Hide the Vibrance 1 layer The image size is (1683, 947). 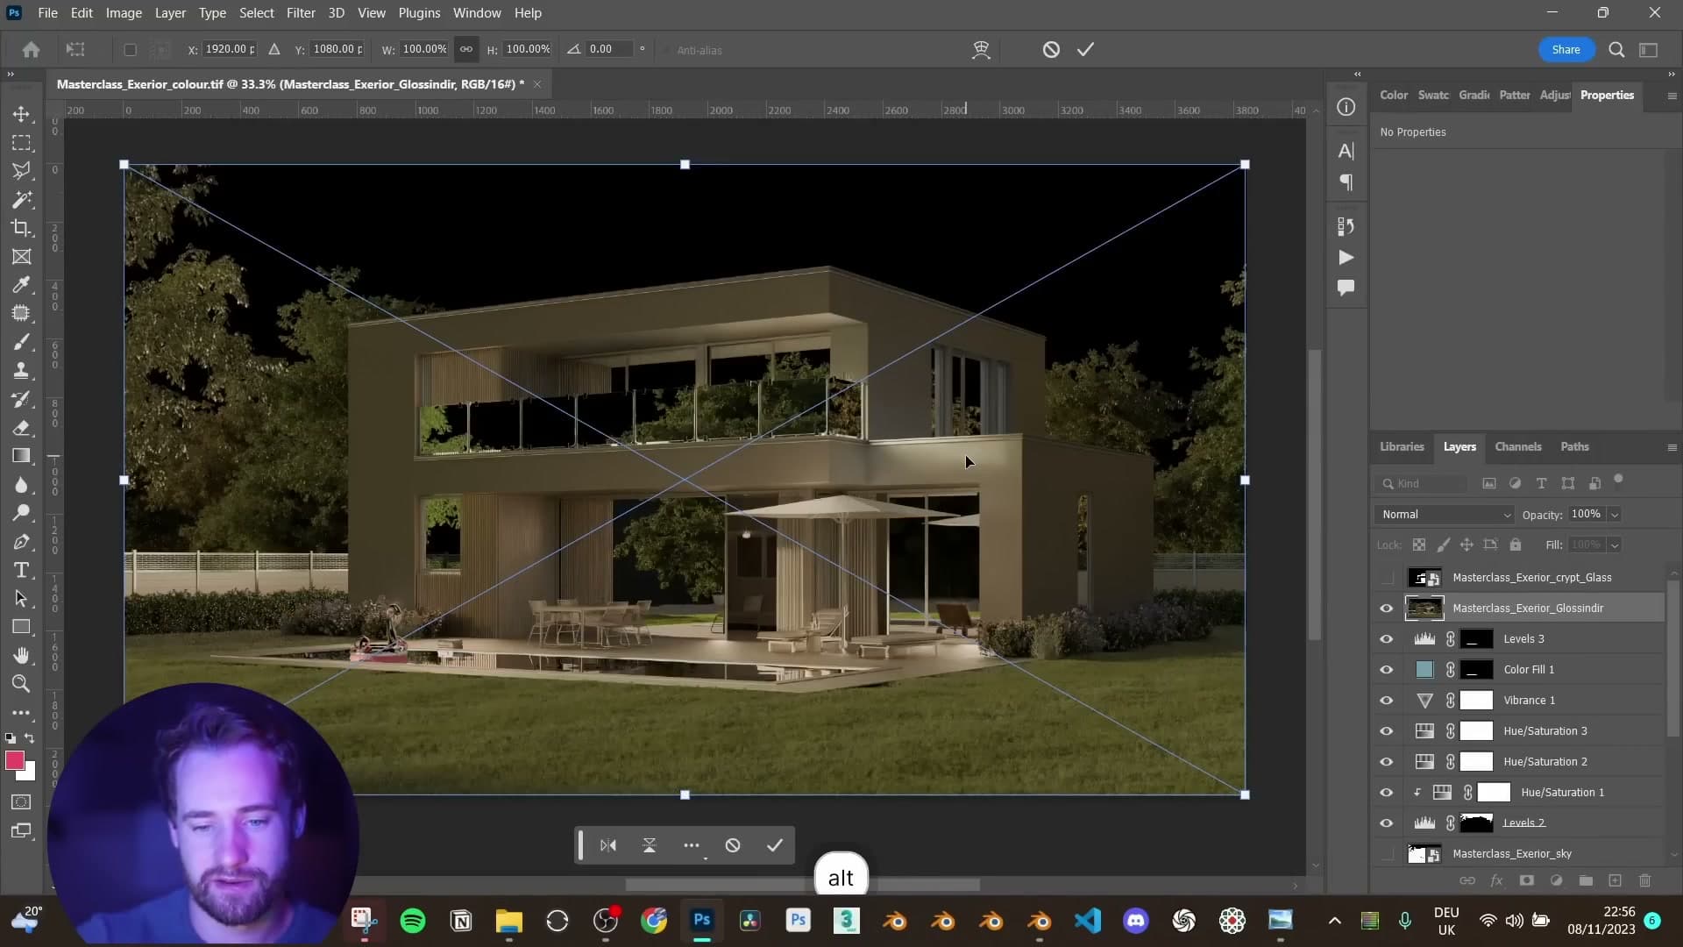[x=1387, y=701]
